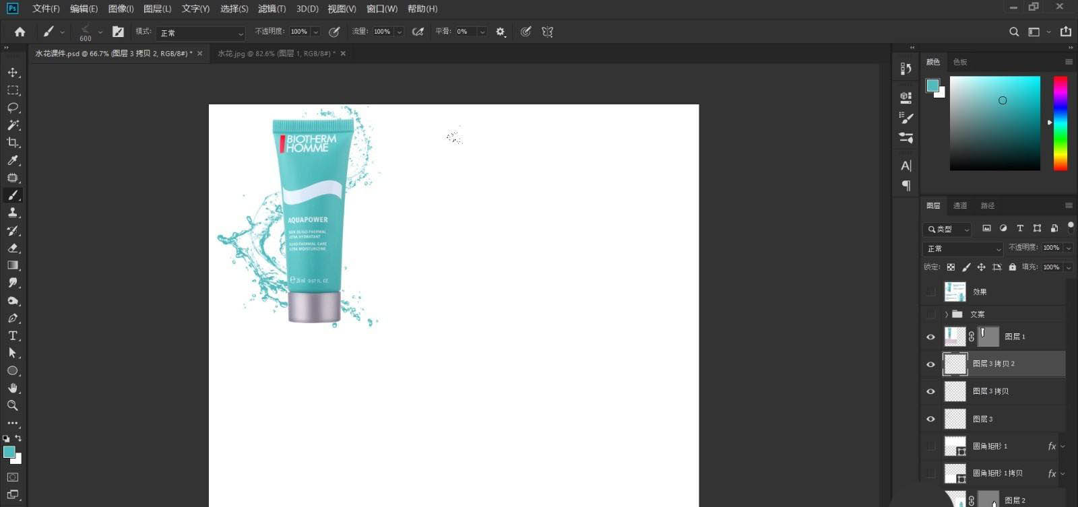Switch to the 通道 tab

[x=960, y=205]
